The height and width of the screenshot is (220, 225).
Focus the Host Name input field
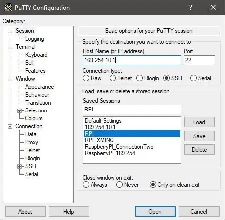(132, 60)
